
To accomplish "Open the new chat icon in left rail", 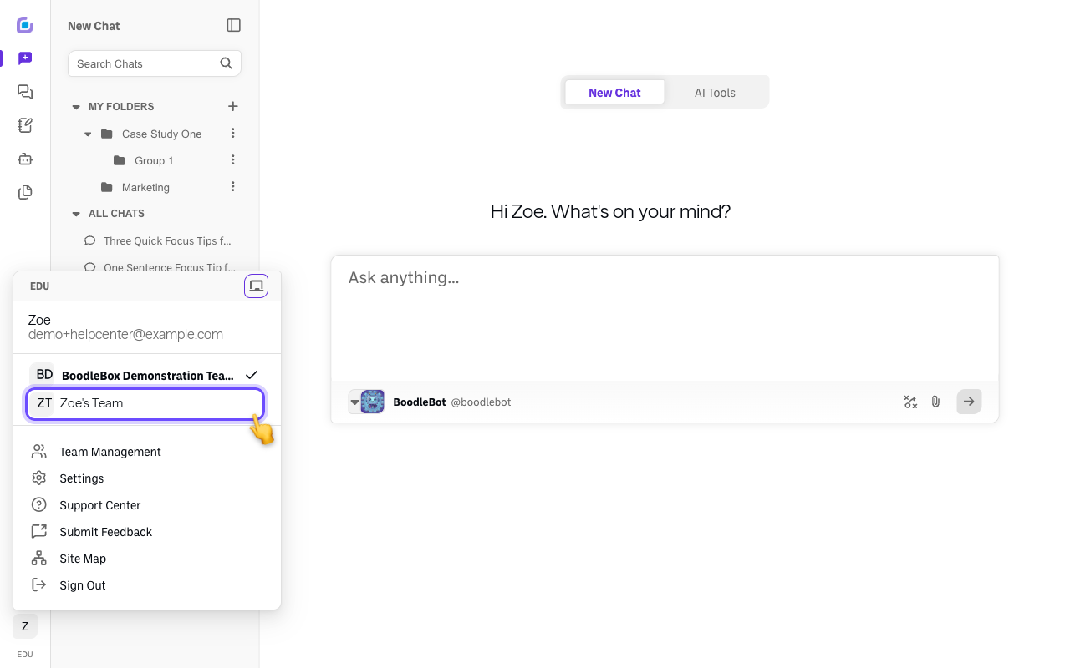I will pos(25,58).
